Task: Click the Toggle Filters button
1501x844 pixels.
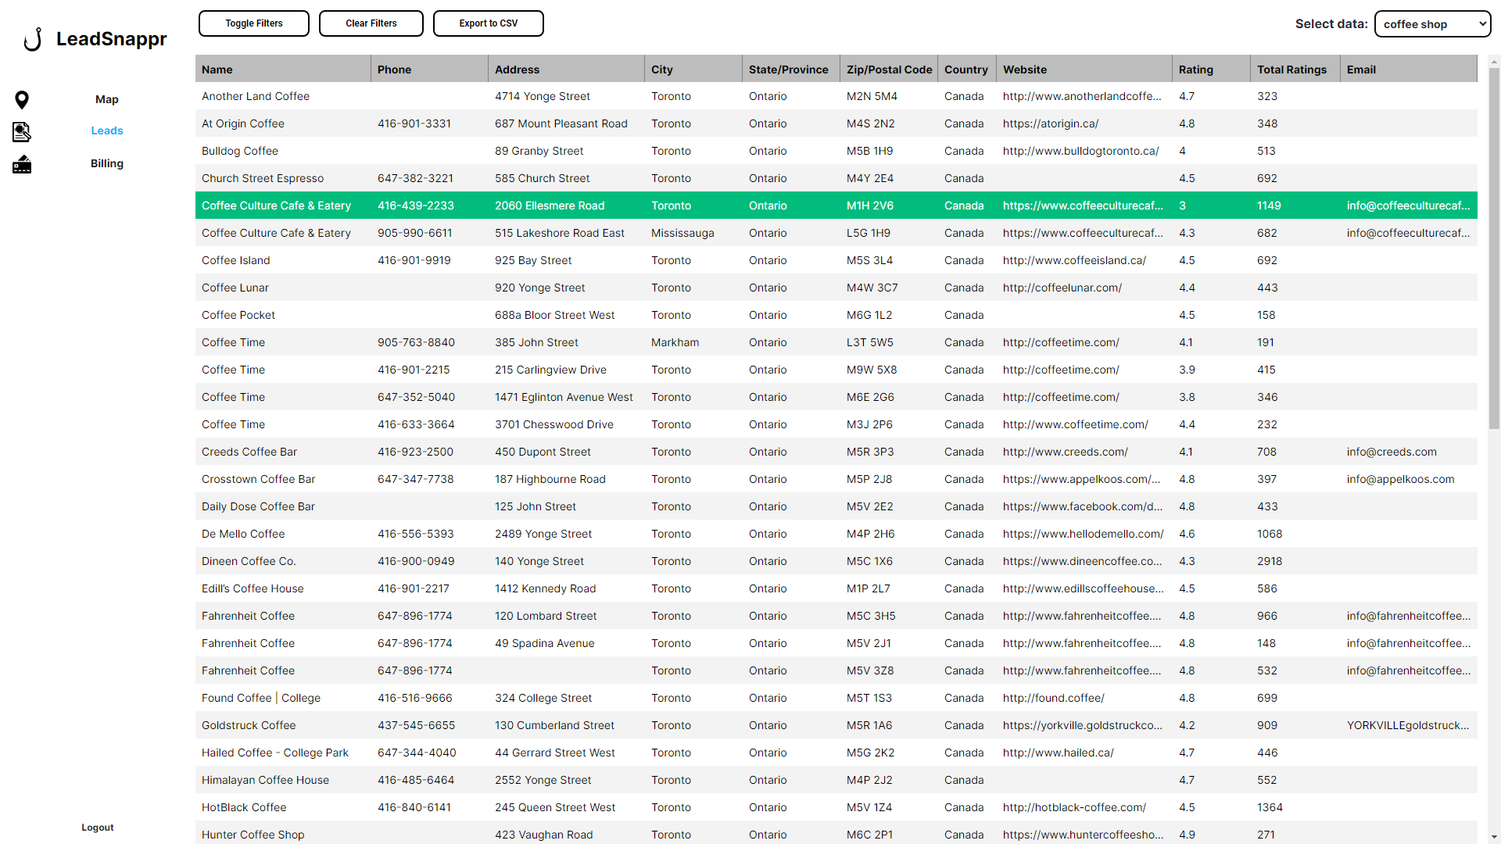Action: pyautogui.click(x=254, y=23)
